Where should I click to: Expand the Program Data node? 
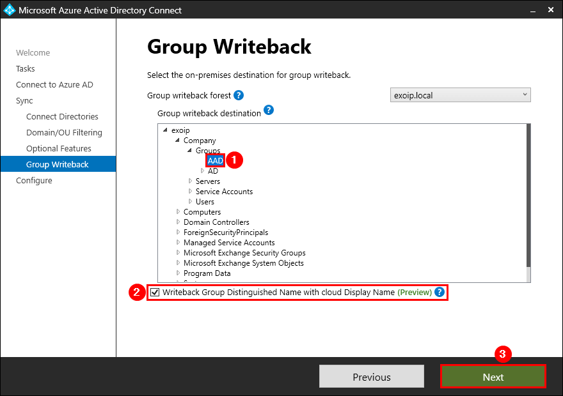point(178,273)
